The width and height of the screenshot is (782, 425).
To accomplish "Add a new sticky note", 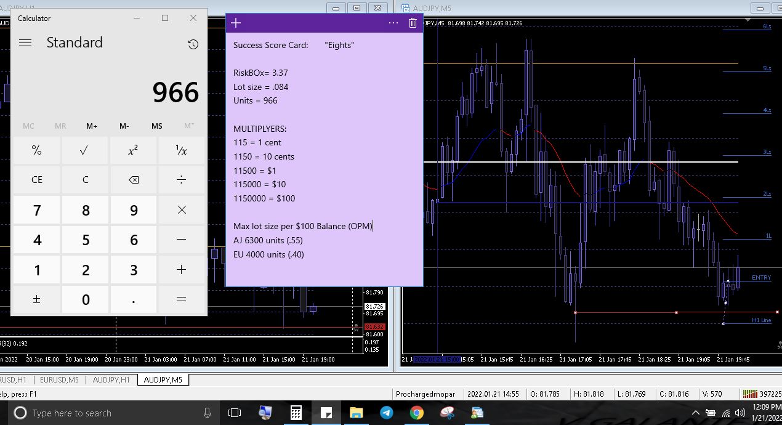I will click(236, 23).
